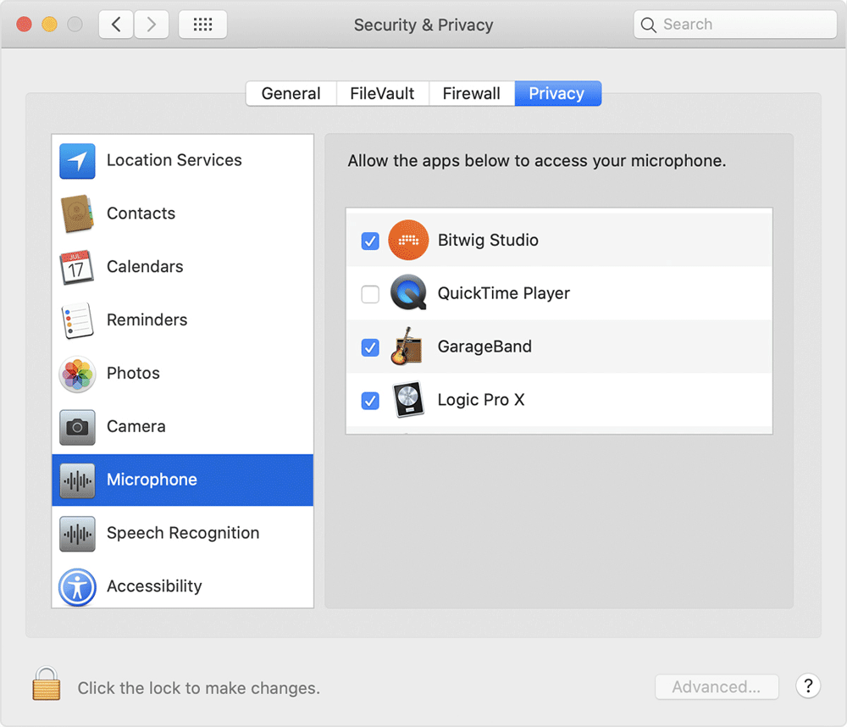The image size is (847, 727).
Task: Minimize window with yellow button
Action: tap(50, 25)
